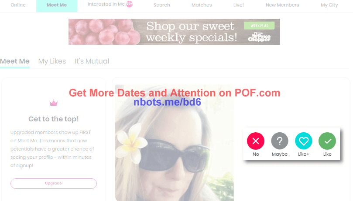
Task: Go to the Matches tab
Action: pos(202,5)
